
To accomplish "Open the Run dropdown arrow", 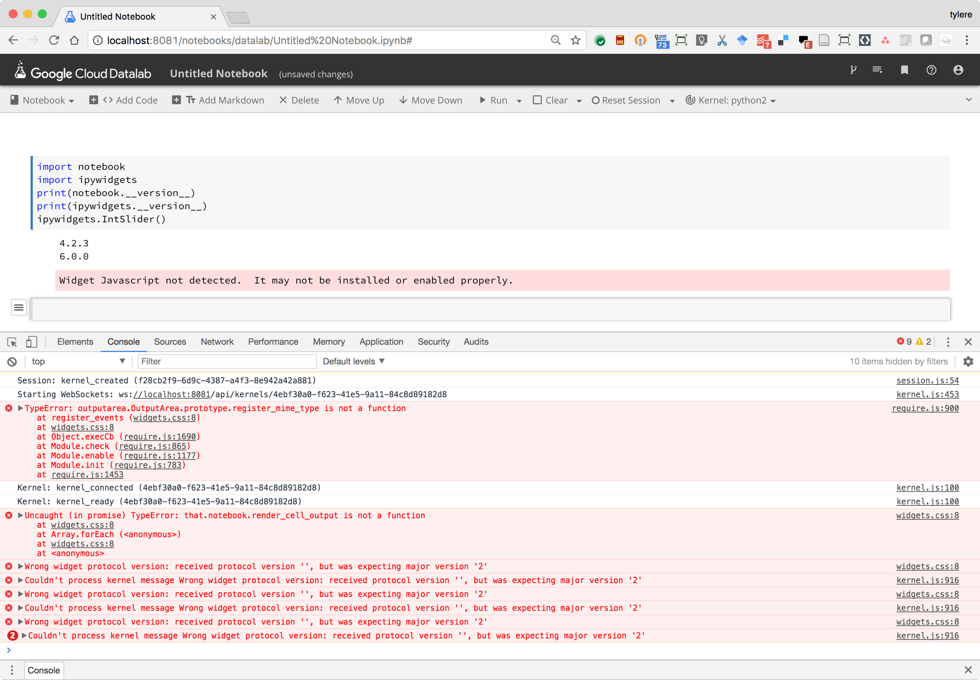I will click(x=519, y=101).
